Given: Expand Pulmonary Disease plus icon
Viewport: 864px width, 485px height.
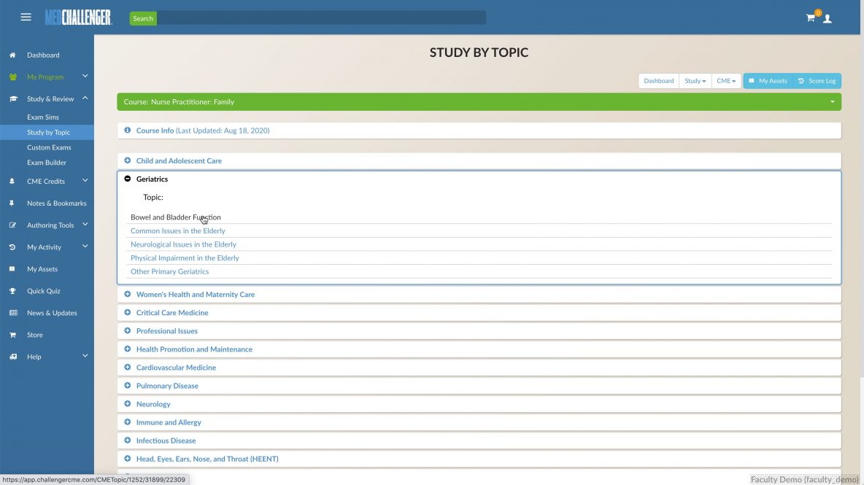Looking at the screenshot, I should (x=127, y=386).
